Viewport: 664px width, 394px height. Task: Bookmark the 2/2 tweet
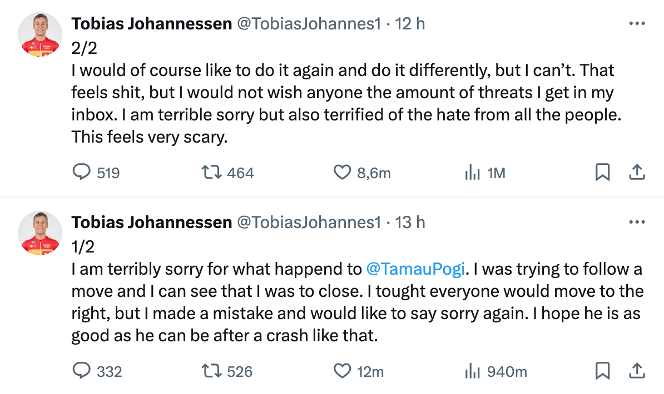click(602, 173)
